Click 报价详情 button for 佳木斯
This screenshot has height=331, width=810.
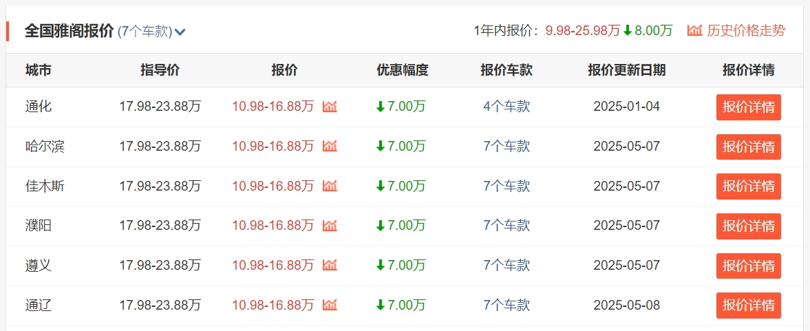click(x=749, y=186)
